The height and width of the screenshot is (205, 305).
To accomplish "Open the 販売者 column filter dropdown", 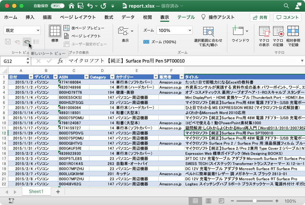I will [x=181, y=77].
